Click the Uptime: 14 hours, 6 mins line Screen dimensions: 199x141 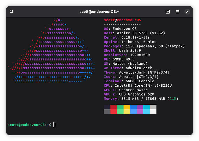point(130,42)
